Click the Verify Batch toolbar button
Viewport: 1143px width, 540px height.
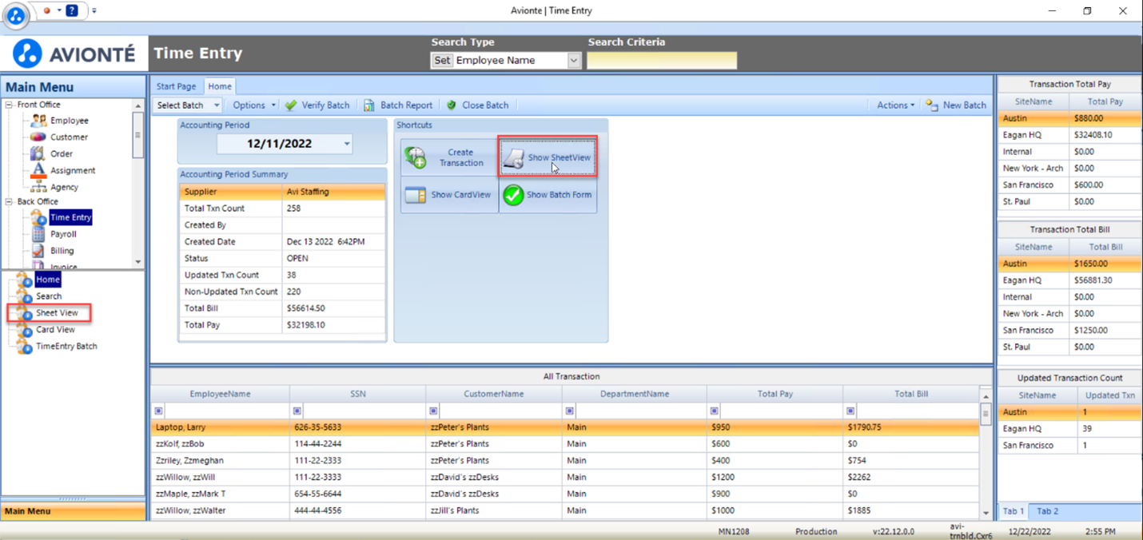pos(317,105)
